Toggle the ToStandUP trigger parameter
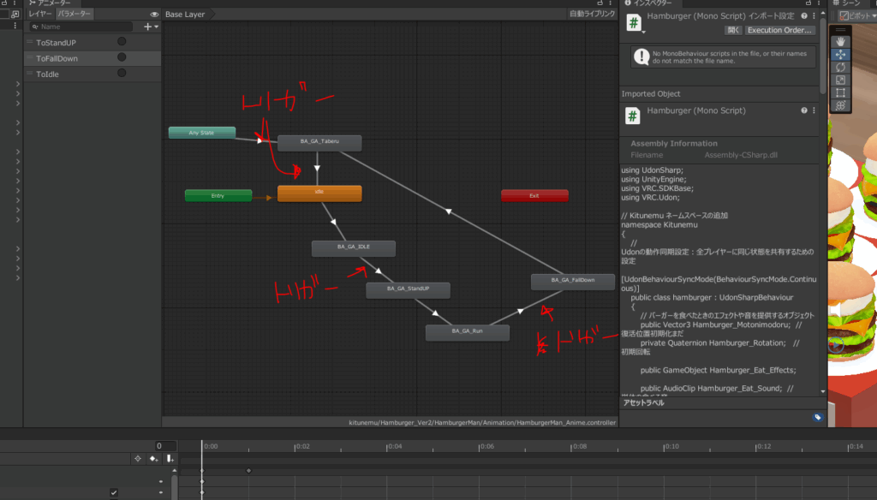 [x=122, y=42]
